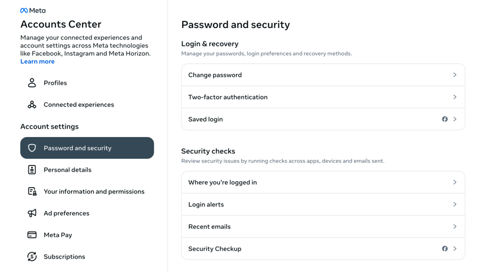The height and width of the screenshot is (272, 489).
Task: Click the Facebook icon on Security Checkup row
Action: (445, 249)
